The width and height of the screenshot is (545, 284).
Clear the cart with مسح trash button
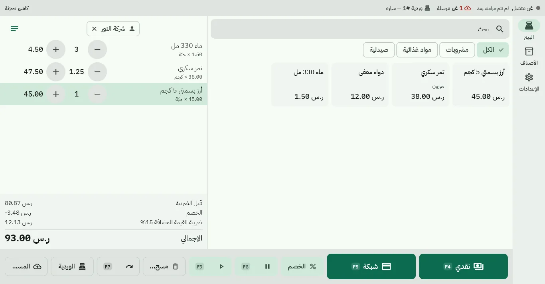tap(164, 266)
